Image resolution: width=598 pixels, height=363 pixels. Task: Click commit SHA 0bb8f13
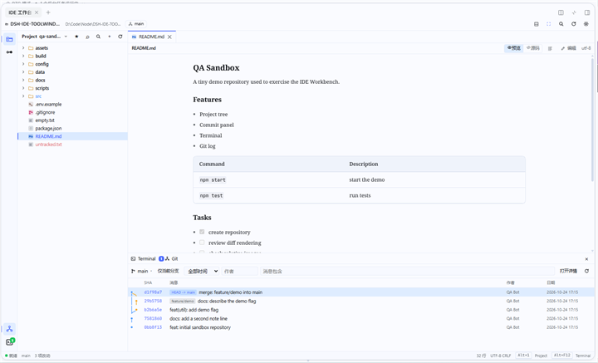[x=153, y=327]
